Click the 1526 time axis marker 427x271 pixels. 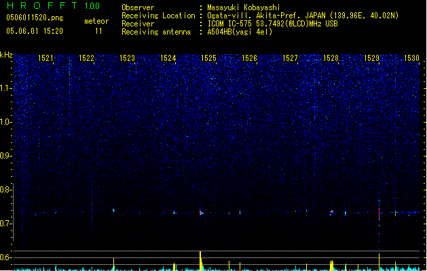[x=249, y=58]
